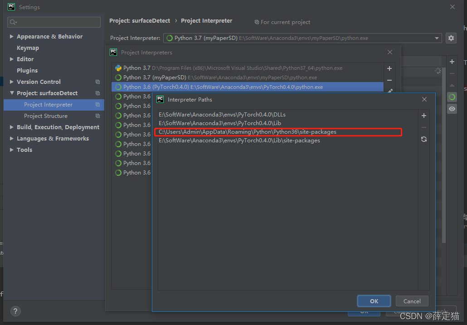The height and width of the screenshot is (325, 467).
Task: Click the reload paths icon in Interpreter Paths
Action: click(x=424, y=139)
